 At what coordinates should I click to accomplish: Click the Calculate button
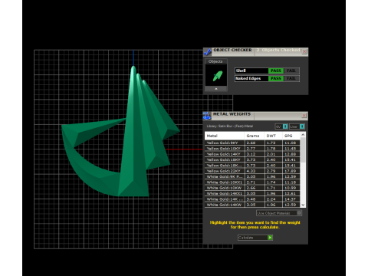click(x=255, y=238)
